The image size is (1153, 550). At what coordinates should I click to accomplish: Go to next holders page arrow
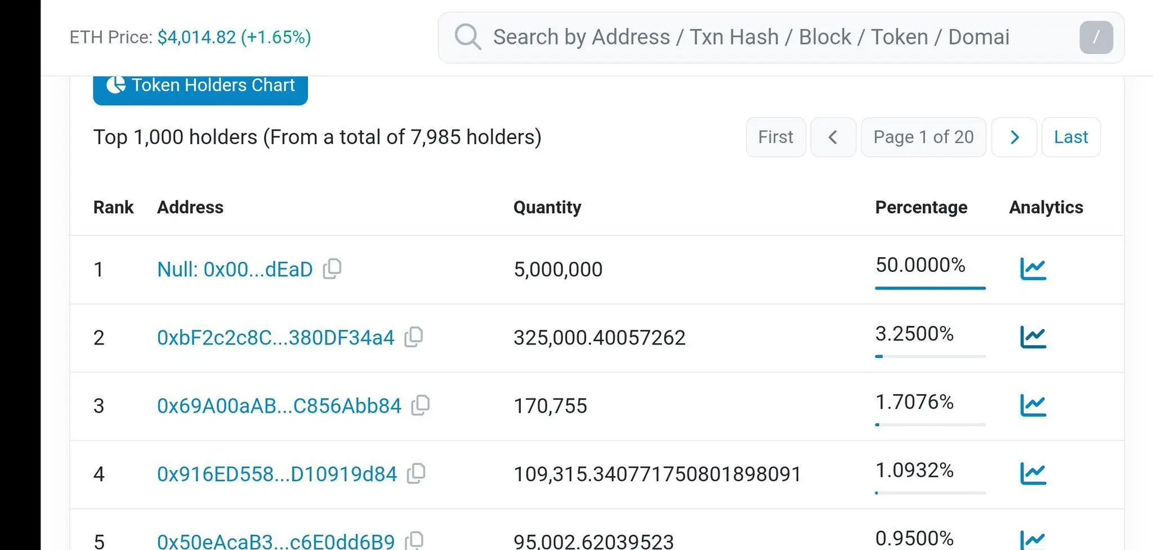click(x=1014, y=137)
